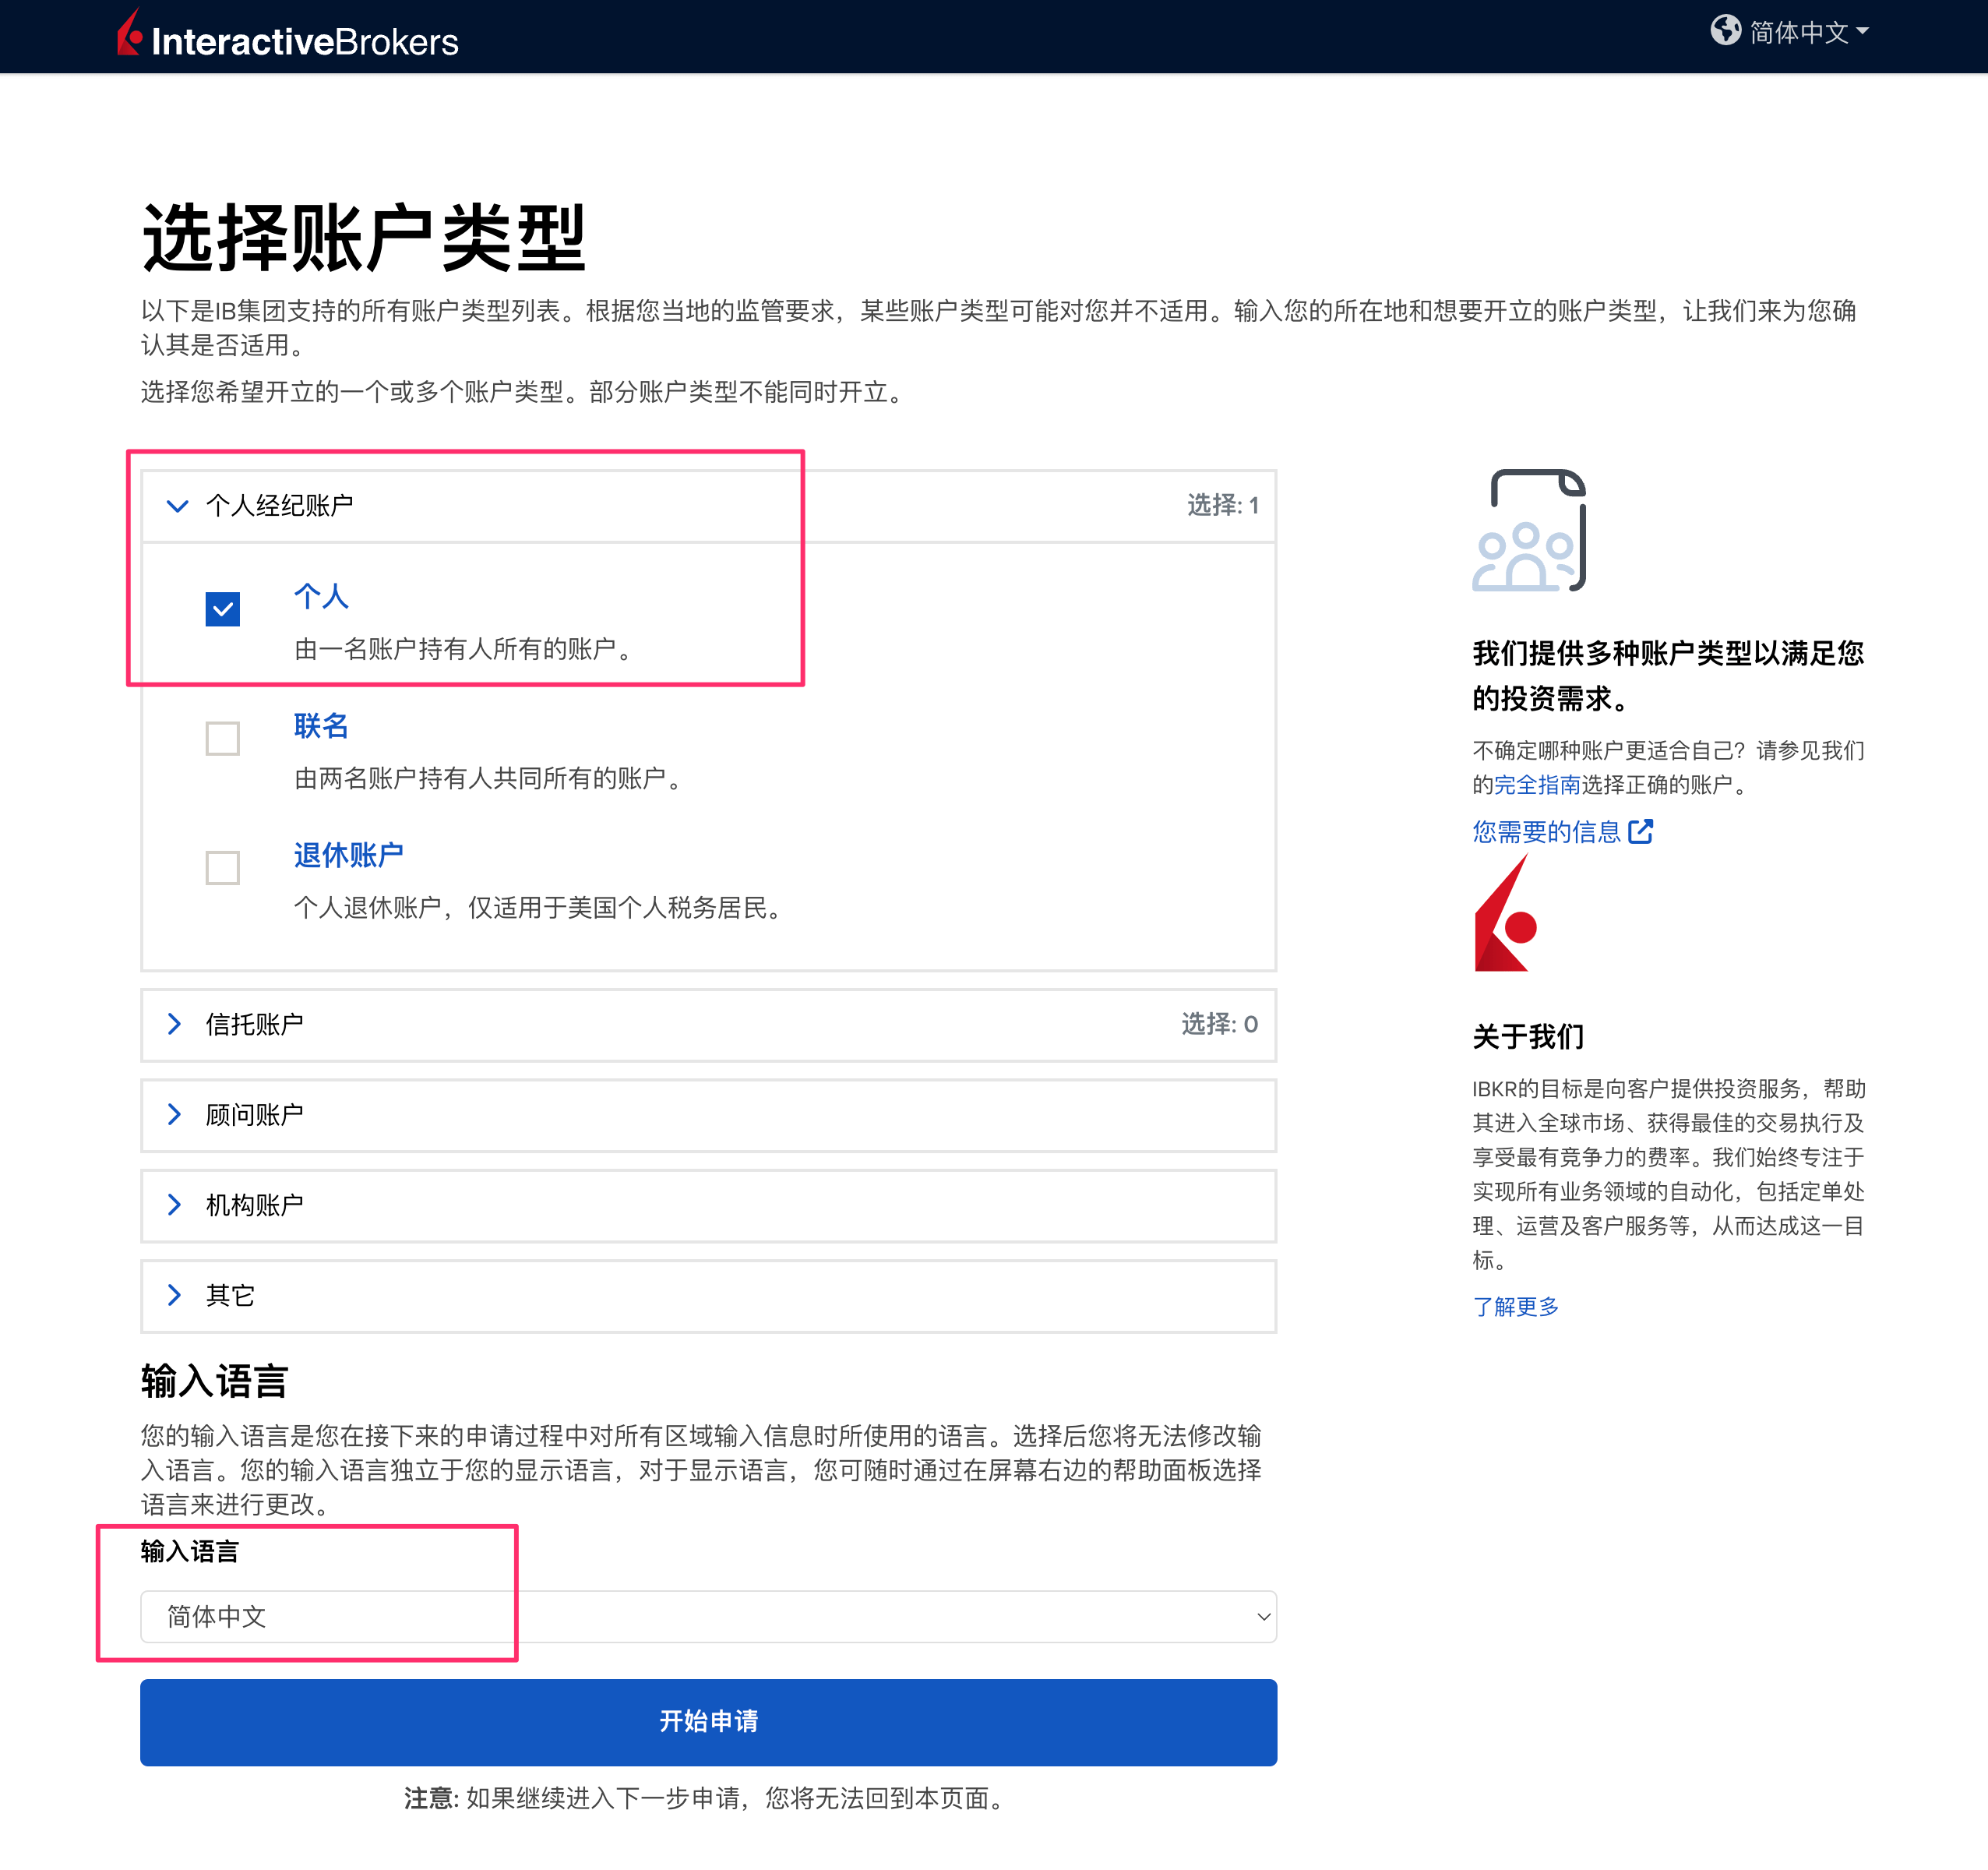Screen dimensions: 1988x1870
Task: Click the expand arrow beside 信托账户
Action: coord(177,1024)
